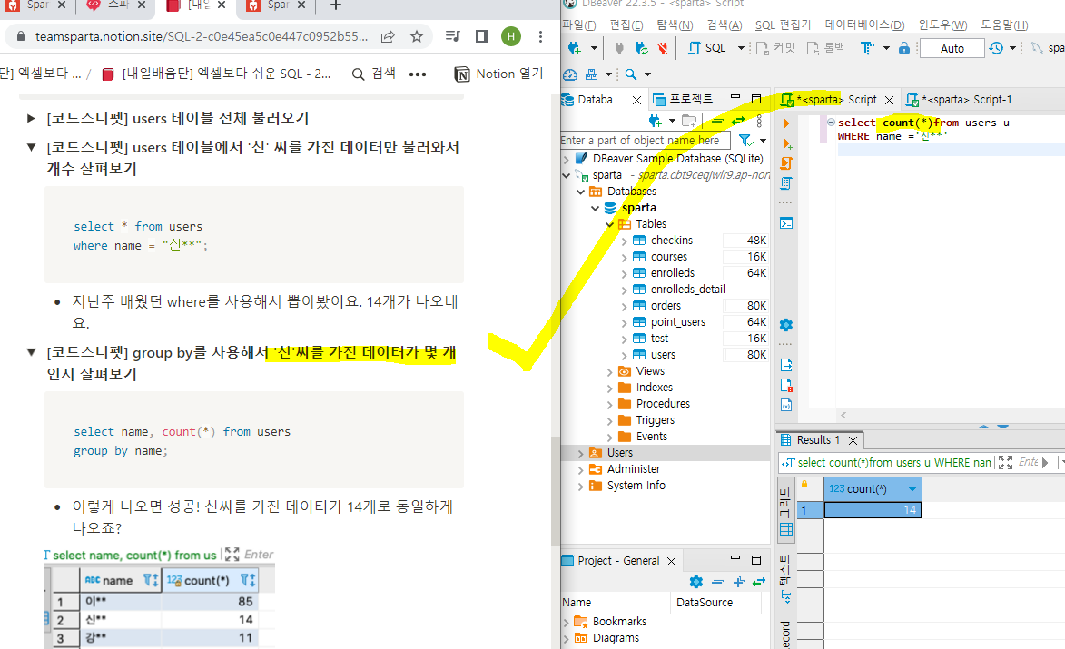
Task: Click the 커밋 (Commit) toolbar button
Action: click(775, 48)
